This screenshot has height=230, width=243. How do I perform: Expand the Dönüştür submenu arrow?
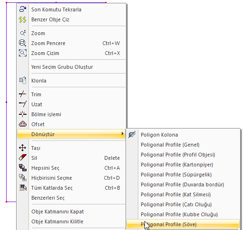point(123,134)
